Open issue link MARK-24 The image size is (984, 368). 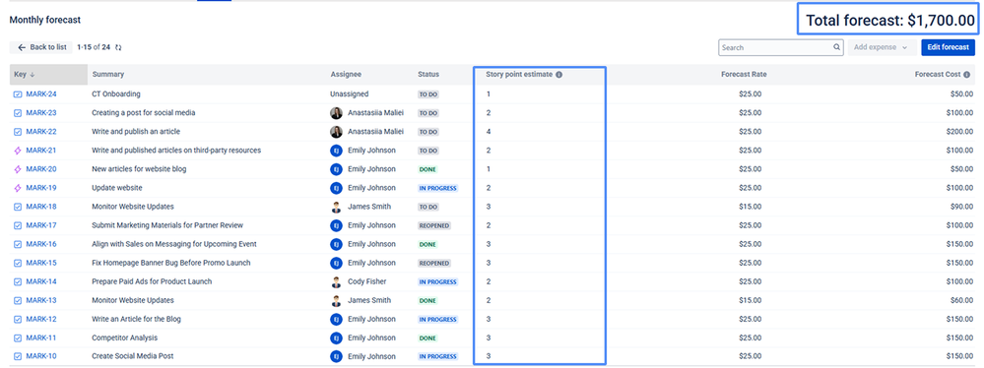(x=41, y=94)
